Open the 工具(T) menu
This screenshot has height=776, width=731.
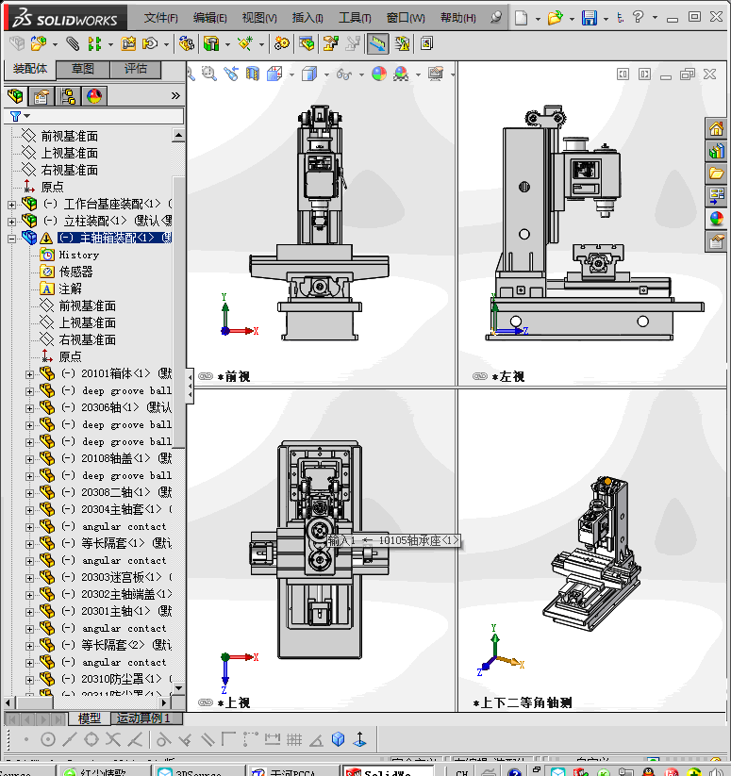[x=355, y=18]
